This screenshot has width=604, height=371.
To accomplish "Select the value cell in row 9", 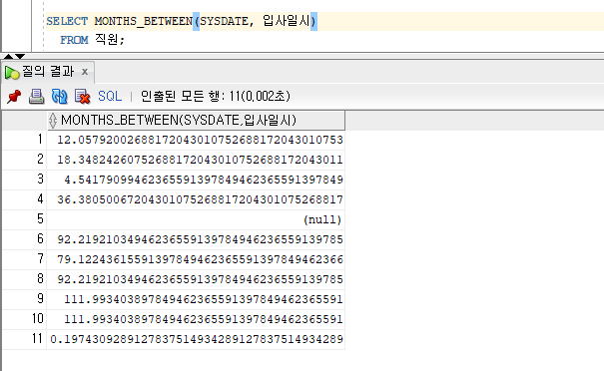I will (196, 299).
